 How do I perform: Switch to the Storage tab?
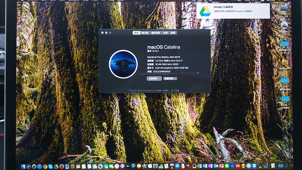[x=156, y=33]
